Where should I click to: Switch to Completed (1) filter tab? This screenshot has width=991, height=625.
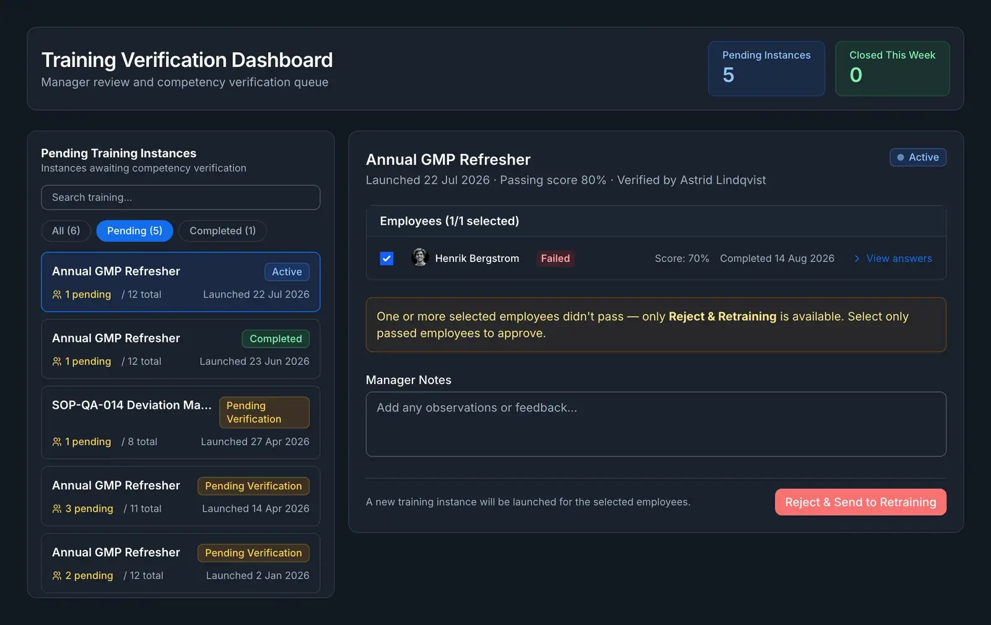(x=222, y=230)
